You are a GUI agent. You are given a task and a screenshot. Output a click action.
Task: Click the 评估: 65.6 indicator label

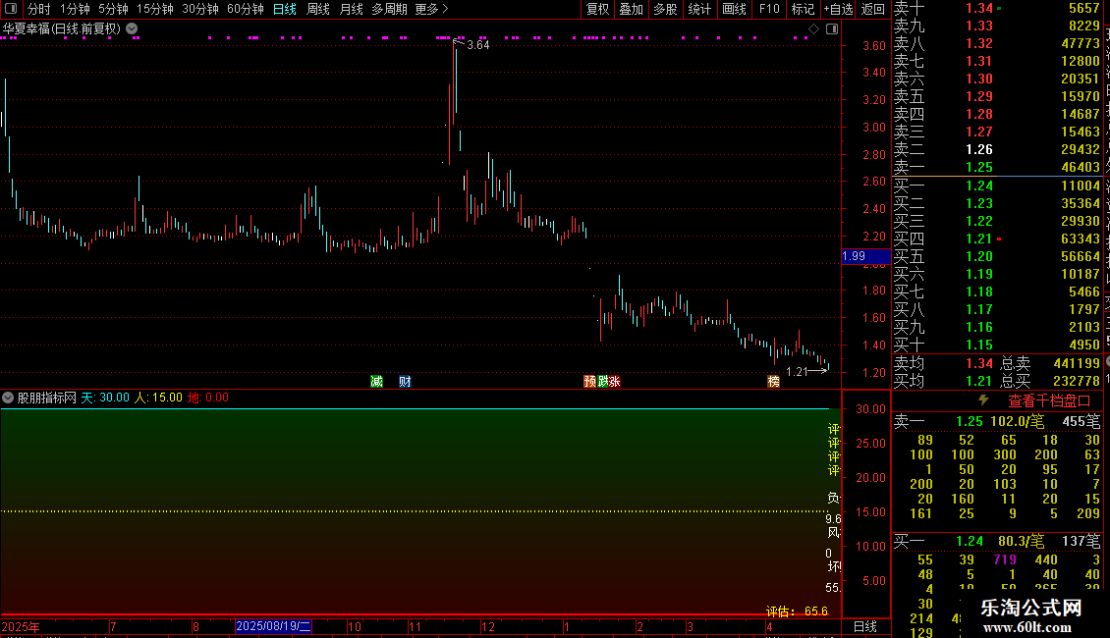(797, 611)
